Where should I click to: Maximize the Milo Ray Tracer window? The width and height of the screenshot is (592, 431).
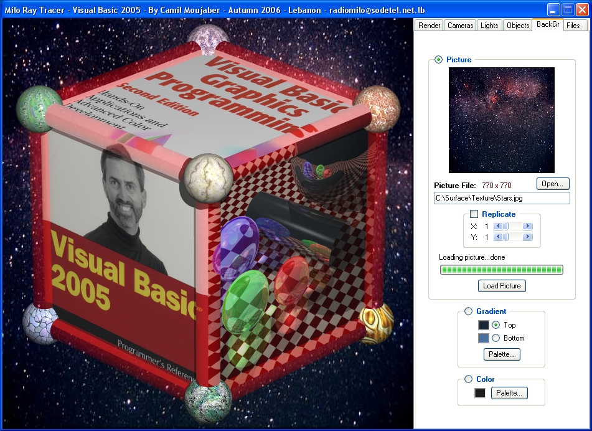pos(568,9)
